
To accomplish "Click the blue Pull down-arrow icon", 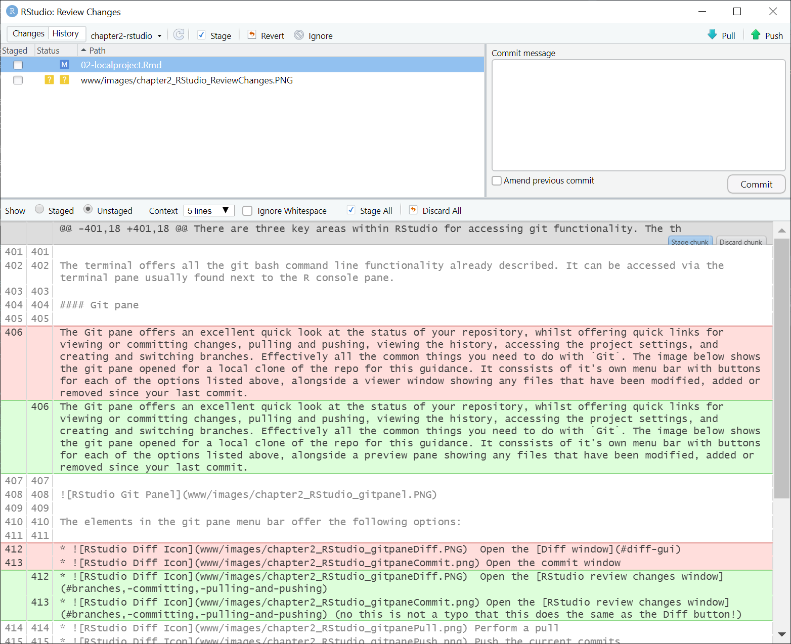I will click(x=712, y=34).
